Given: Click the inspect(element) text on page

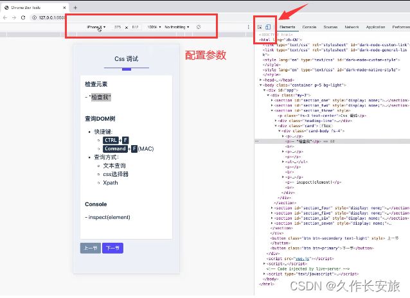Looking at the screenshot, I should pos(109,217).
